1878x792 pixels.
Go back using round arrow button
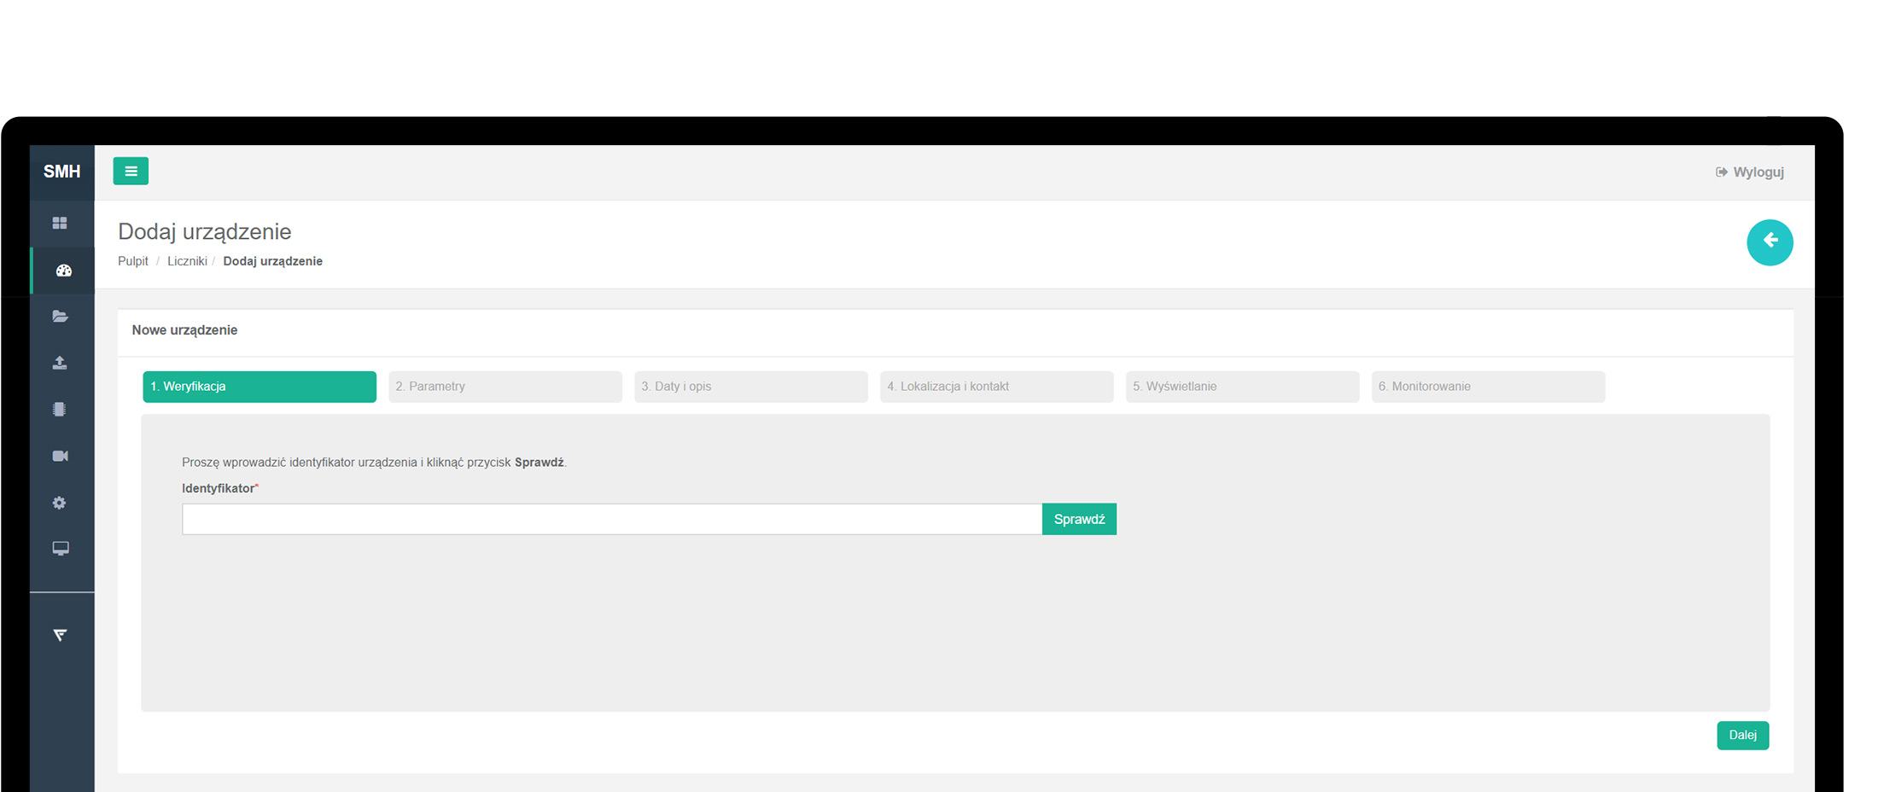tap(1770, 242)
